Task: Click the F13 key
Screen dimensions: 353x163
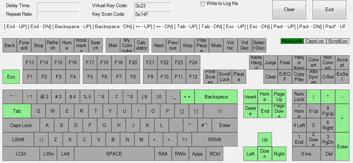Action: 30,62
